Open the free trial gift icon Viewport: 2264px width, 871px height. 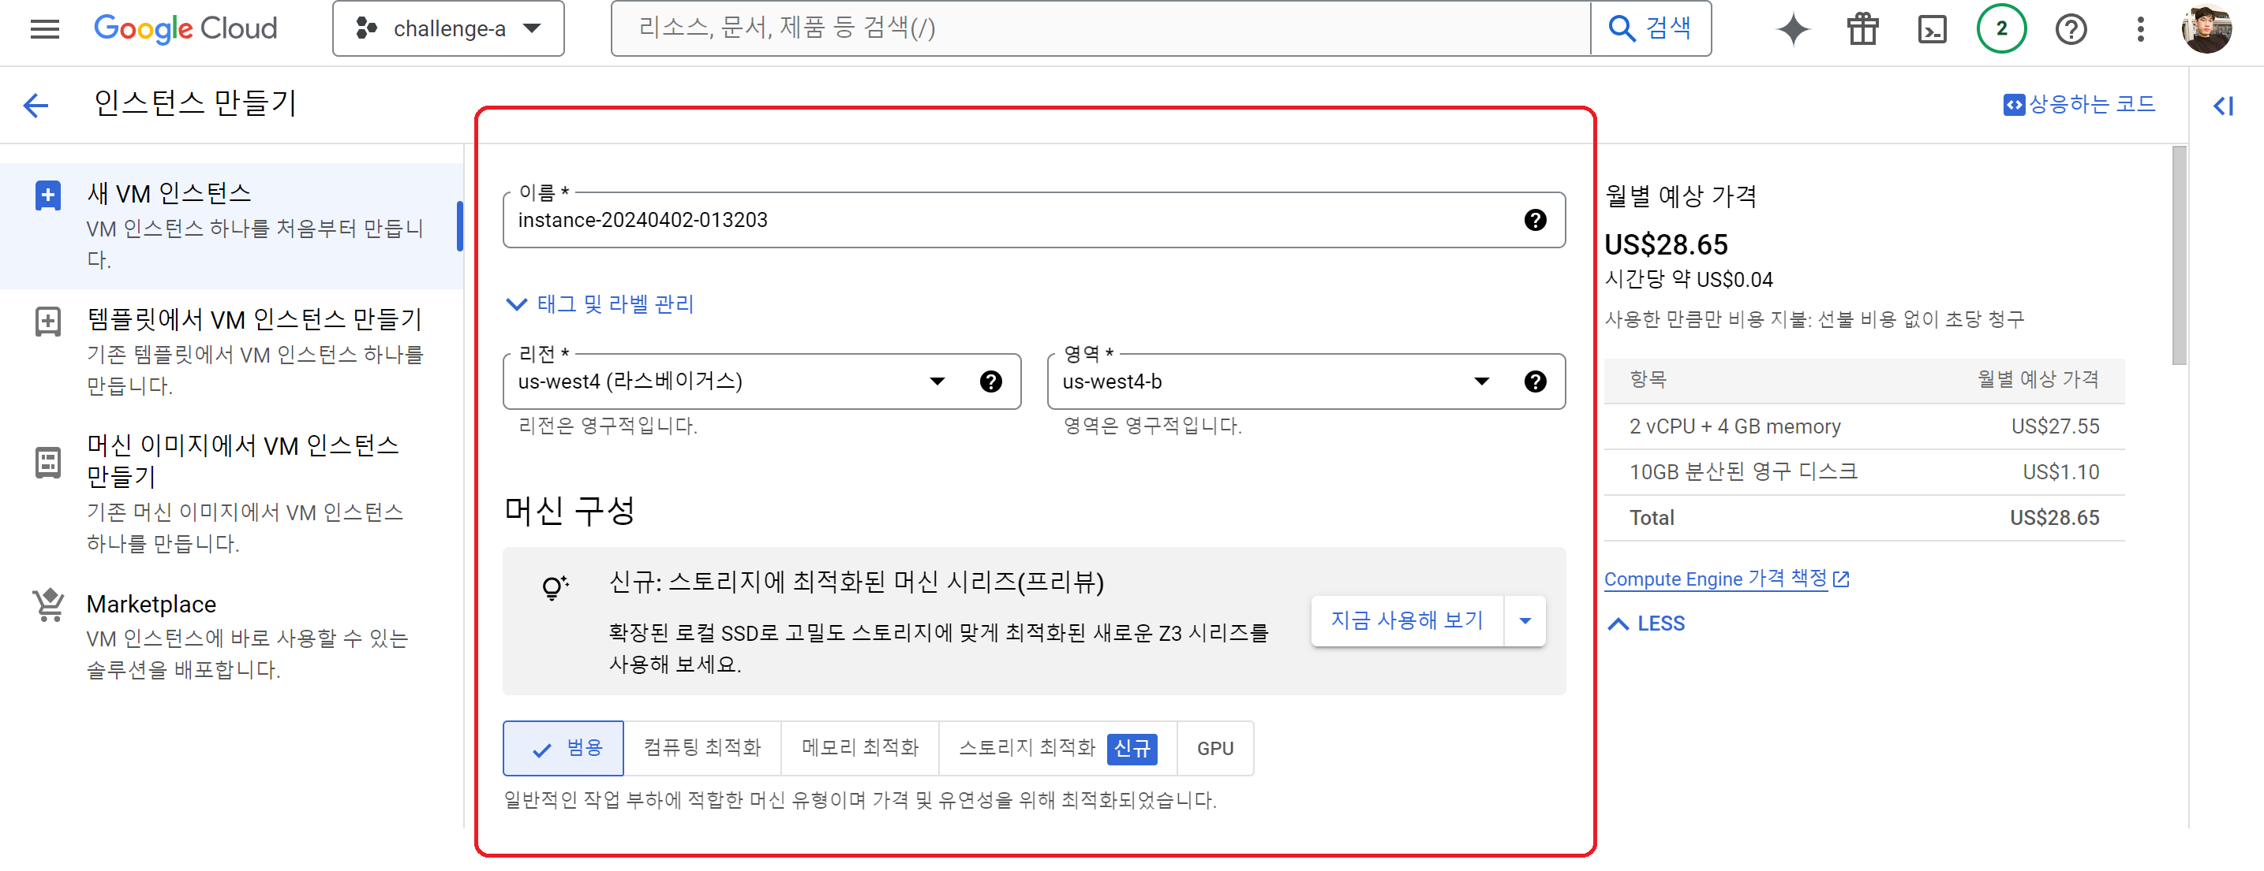[x=1862, y=29]
